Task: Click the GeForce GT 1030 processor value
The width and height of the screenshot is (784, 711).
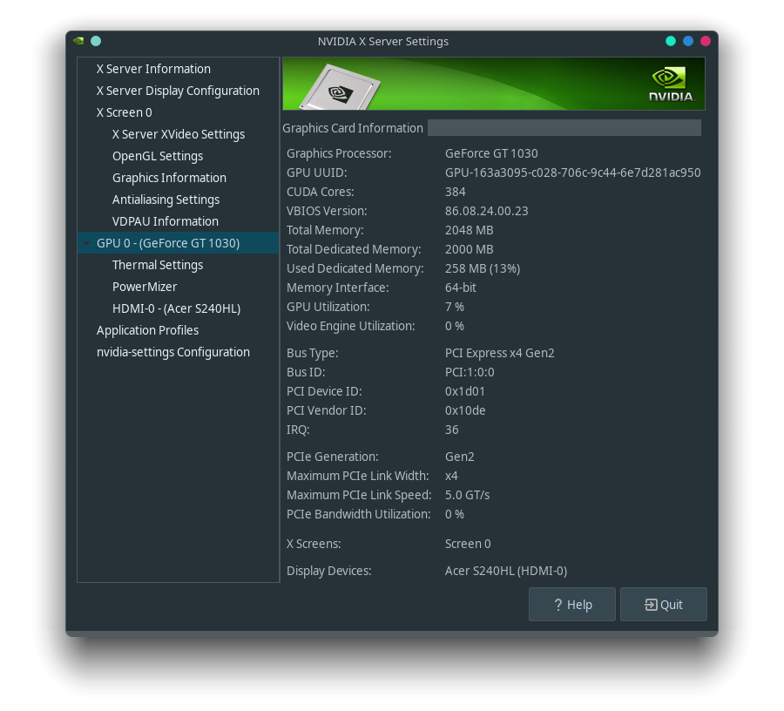Action: pos(491,153)
